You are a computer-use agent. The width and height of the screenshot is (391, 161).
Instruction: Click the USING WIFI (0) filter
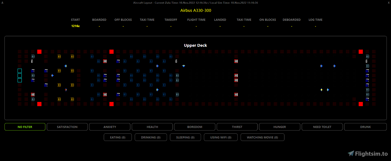221,137
